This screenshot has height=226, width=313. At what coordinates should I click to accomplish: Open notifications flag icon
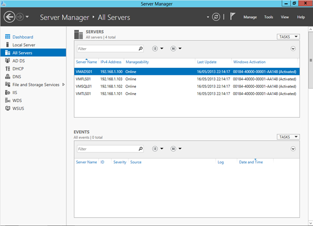click(233, 17)
